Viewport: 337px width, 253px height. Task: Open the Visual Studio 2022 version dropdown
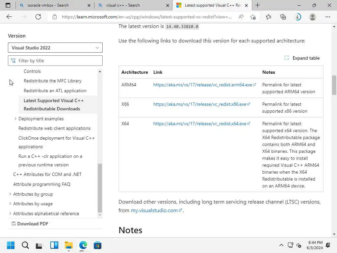[x=55, y=47]
